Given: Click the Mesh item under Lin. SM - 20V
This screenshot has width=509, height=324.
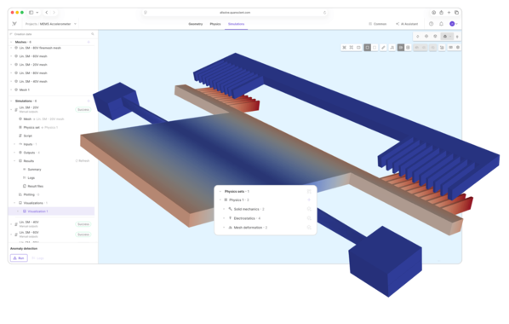Looking at the screenshot, I should 41,119.
